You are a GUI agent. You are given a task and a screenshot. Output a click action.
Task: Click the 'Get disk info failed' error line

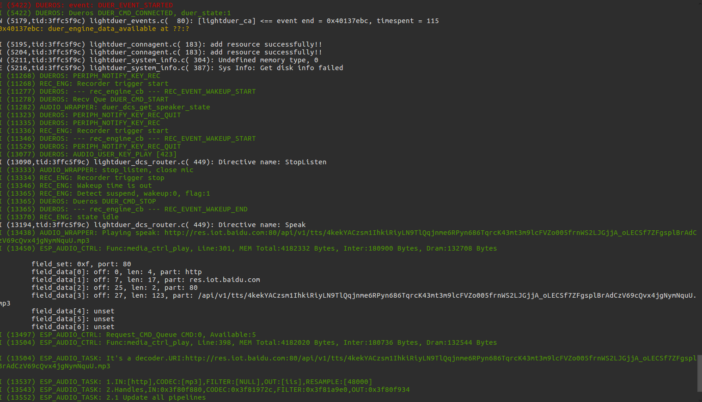pos(171,68)
